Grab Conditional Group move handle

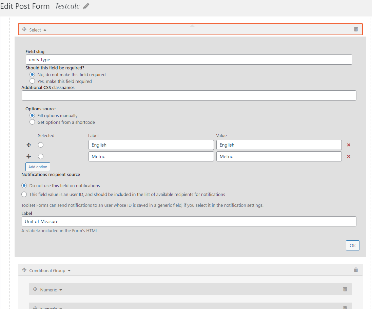point(24,270)
